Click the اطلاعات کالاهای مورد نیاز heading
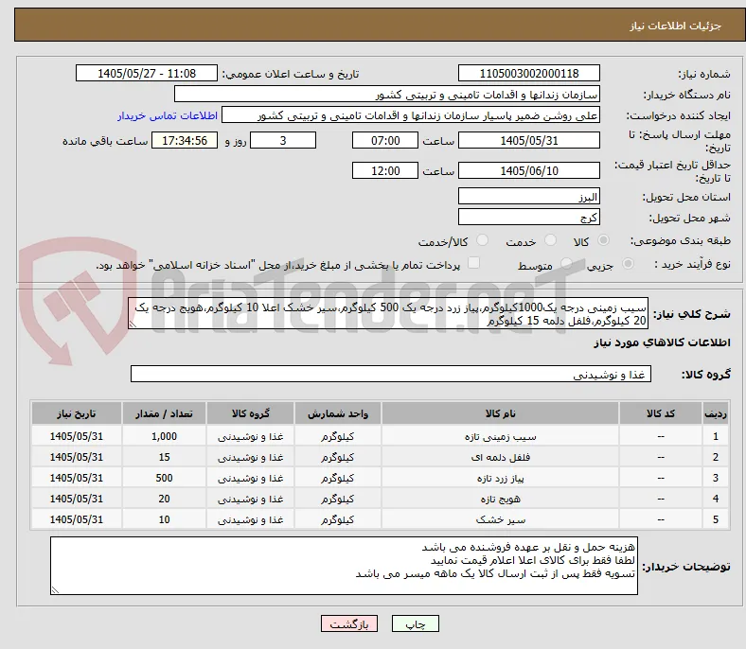The height and width of the screenshot is (649, 746). (662, 342)
